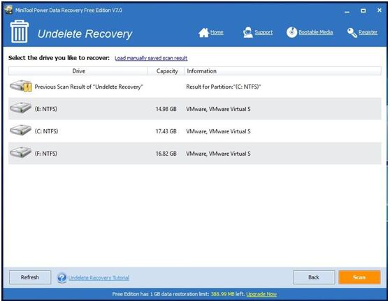Click the drive icon for F: NTFS
The image size is (390, 301).
[21, 152]
